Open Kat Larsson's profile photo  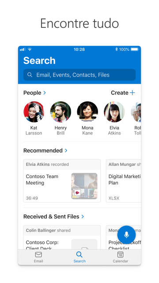point(34,112)
